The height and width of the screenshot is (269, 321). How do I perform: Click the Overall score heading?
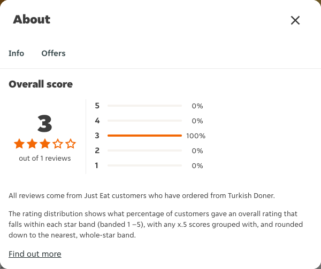point(41,84)
